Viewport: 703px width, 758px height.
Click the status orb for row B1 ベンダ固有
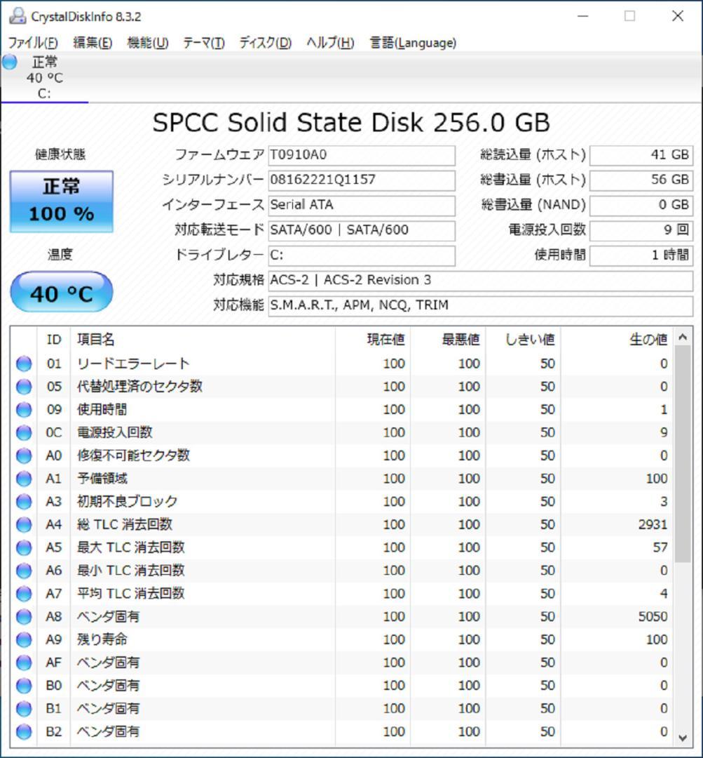pyautogui.click(x=24, y=708)
